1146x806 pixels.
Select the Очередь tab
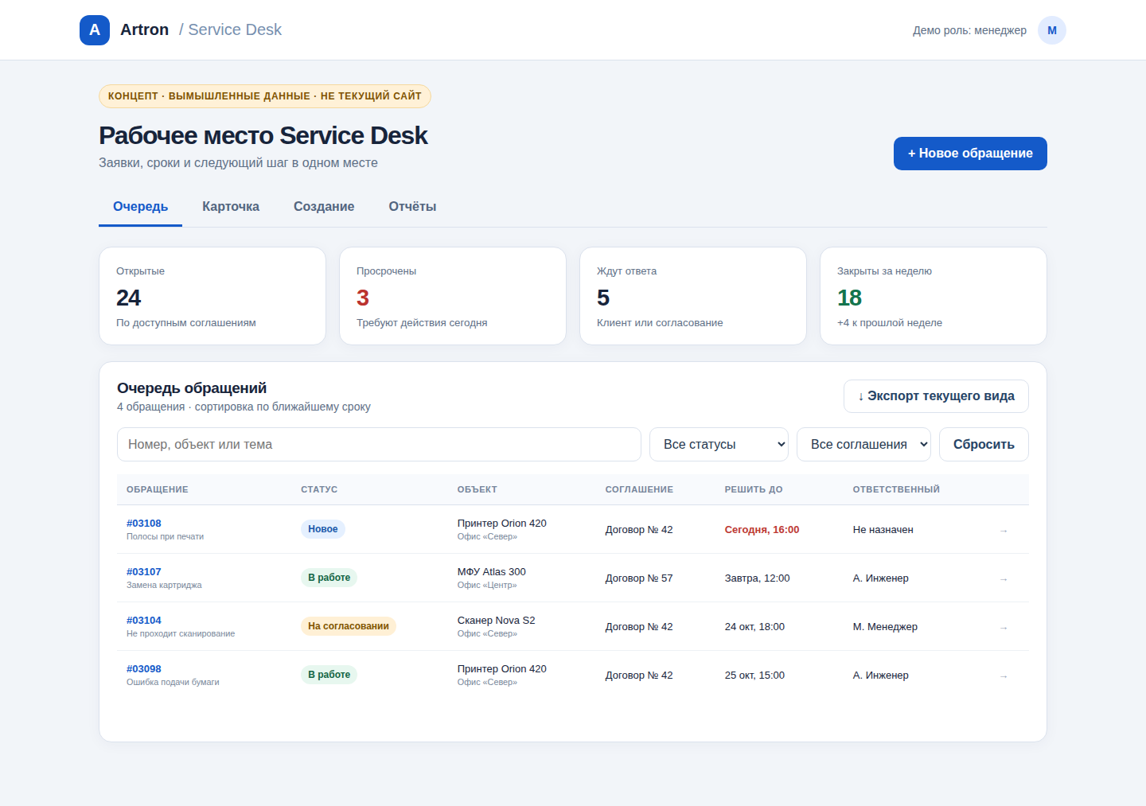pyautogui.click(x=140, y=207)
